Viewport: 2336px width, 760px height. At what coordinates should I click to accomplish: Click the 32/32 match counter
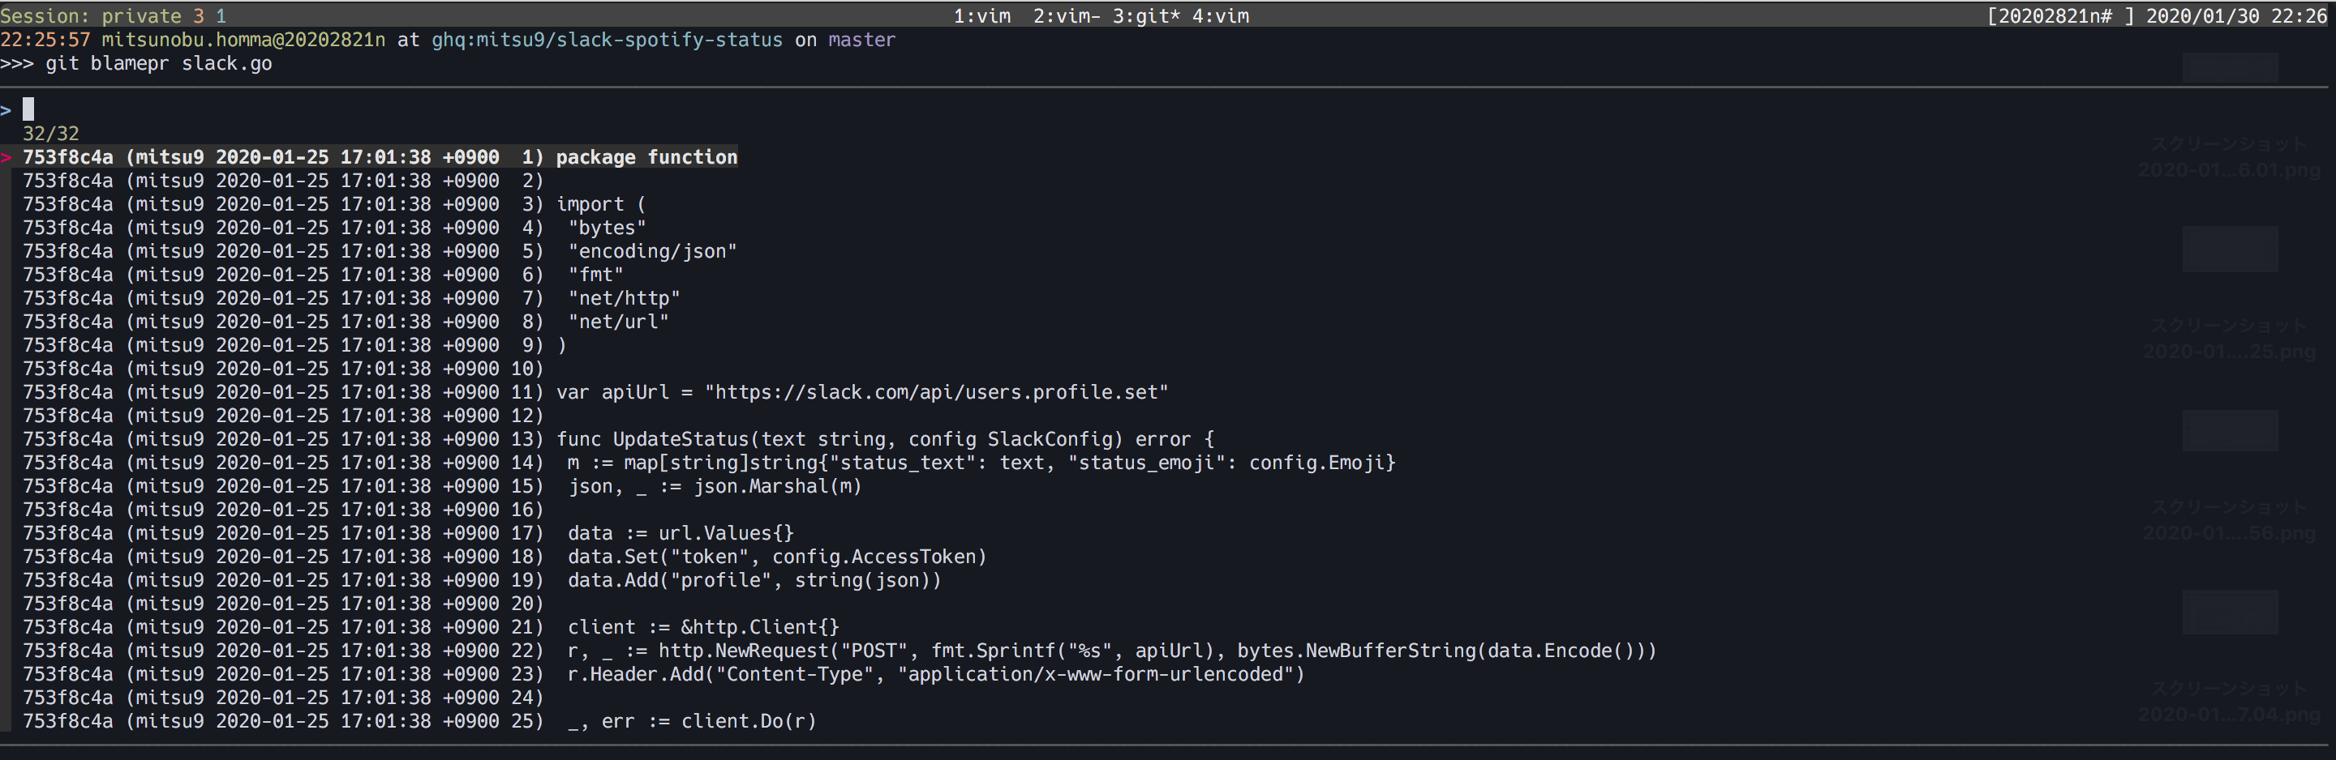pos(51,133)
